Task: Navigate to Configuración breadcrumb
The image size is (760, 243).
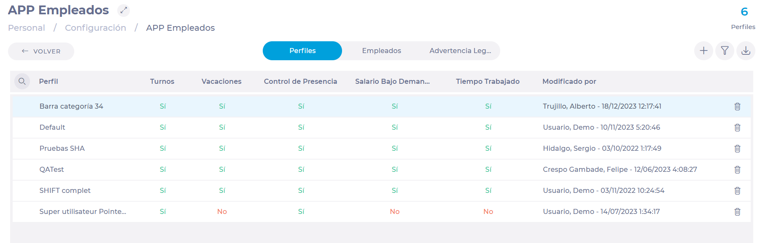Action: tap(95, 28)
